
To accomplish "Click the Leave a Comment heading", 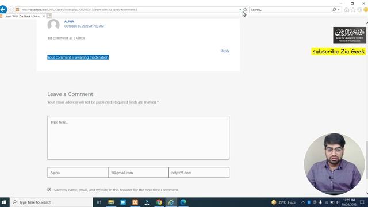I will pyautogui.click(x=70, y=94).
